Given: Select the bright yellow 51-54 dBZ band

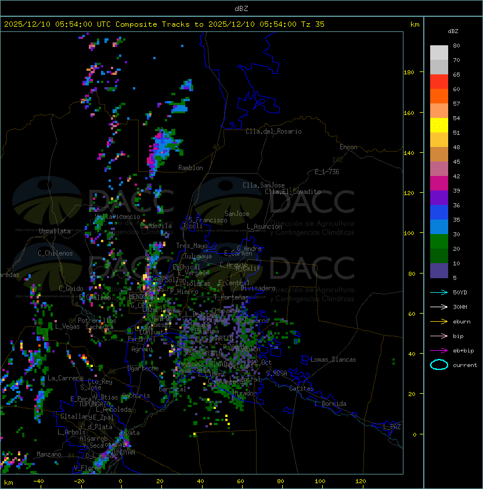Looking at the screenshot, I should [x=439, y=125].
